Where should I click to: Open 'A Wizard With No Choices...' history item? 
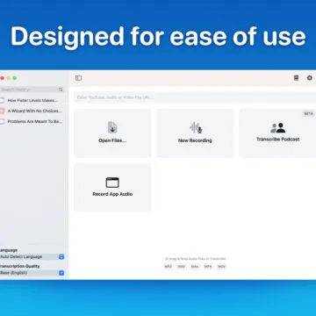tap(32, 111)
